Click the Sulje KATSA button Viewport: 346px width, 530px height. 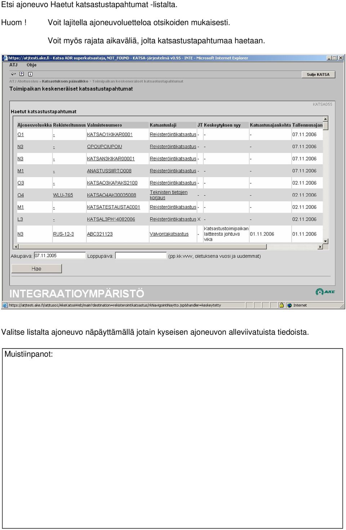pos(318,75)
